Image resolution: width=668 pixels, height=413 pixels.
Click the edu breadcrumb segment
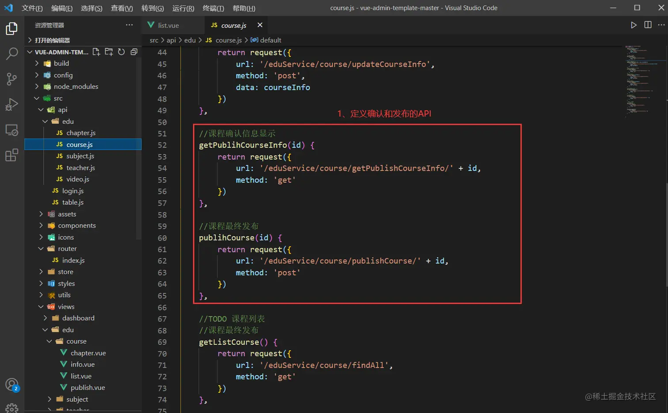(x=190, y=40)
